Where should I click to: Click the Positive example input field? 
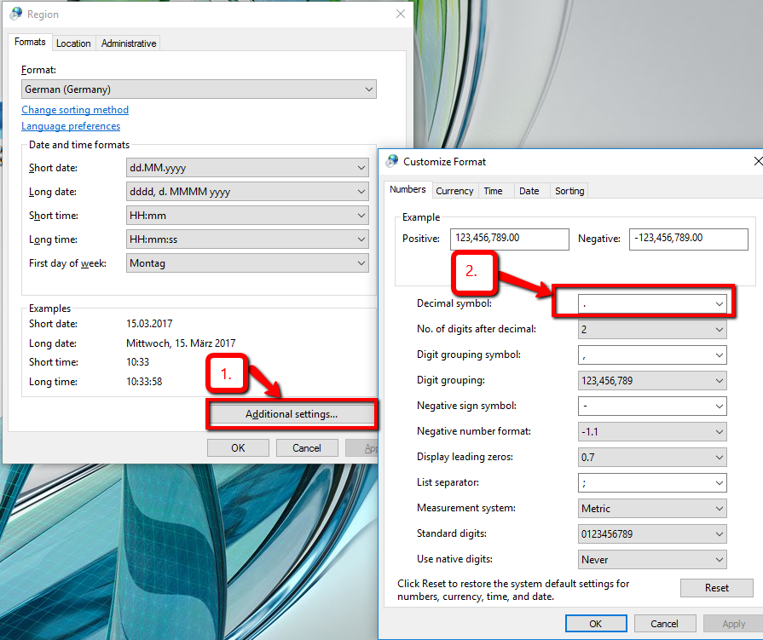click(x=509, y=239)
